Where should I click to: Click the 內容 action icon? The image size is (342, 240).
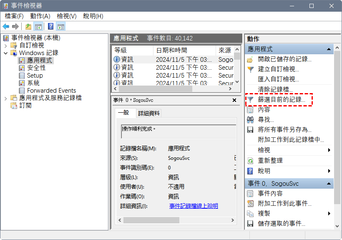point(250,110)
